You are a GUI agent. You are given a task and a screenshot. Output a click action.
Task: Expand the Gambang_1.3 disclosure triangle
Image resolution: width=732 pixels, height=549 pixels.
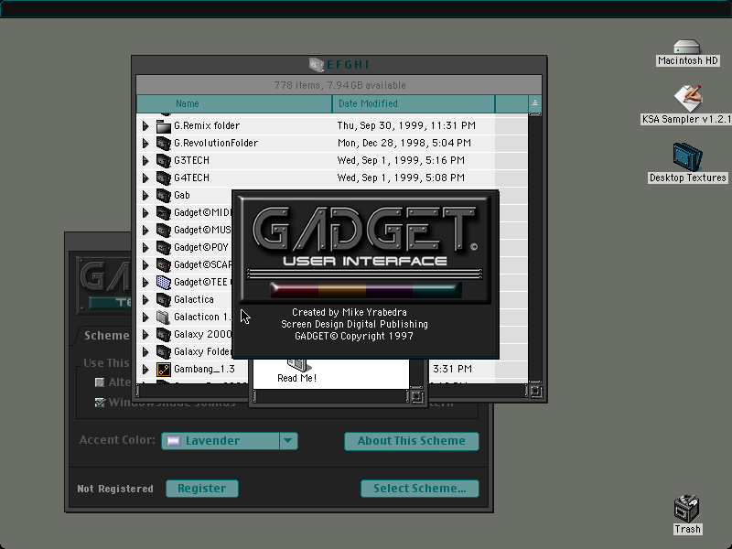click(x=145, y=370)
